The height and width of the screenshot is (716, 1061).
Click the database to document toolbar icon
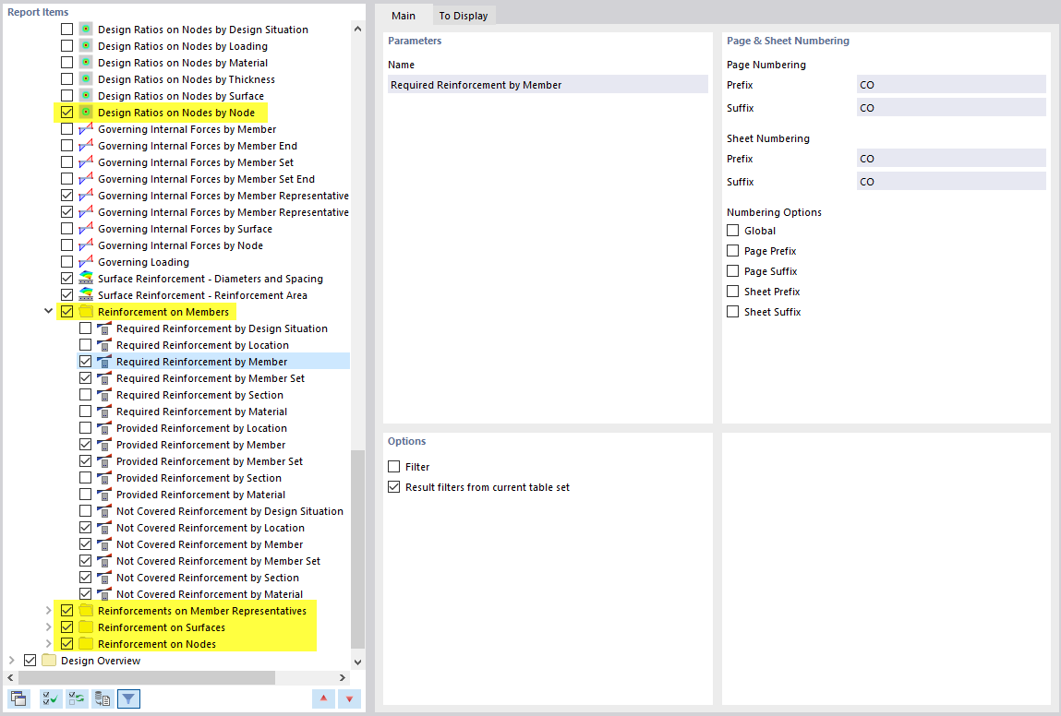pyautogui.click(x=102, y=698)
